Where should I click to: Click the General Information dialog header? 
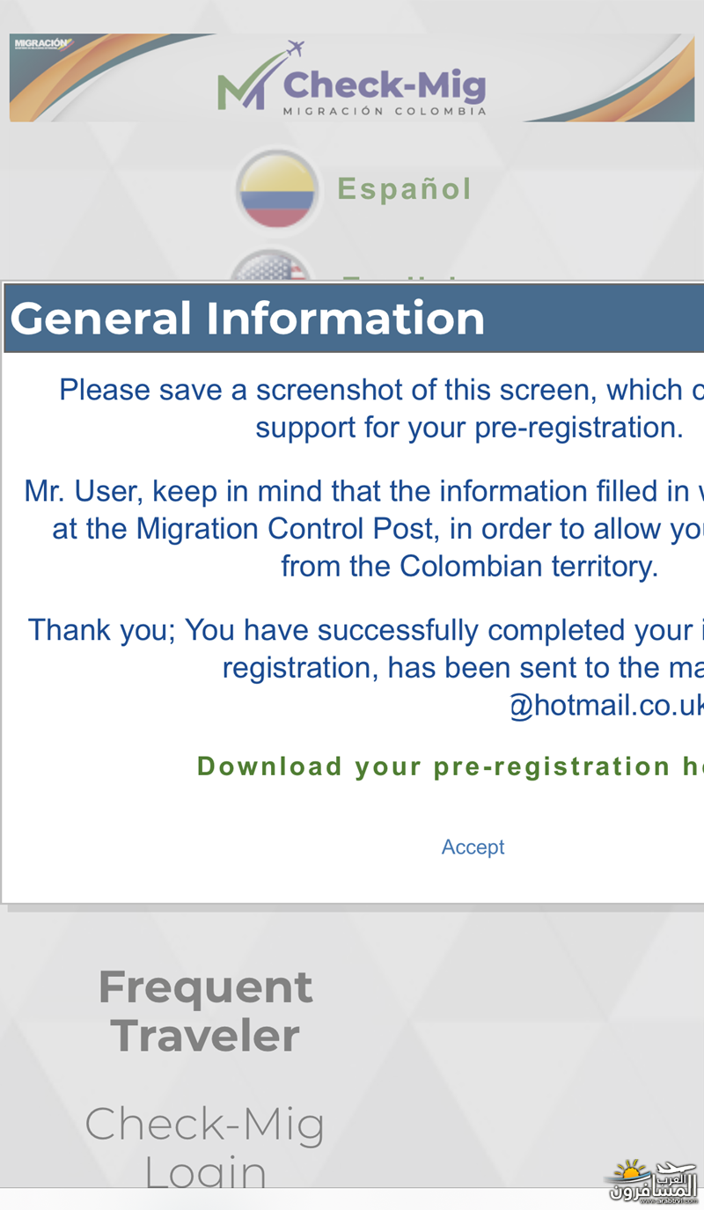pyautogui.click(x=353, y=318)
